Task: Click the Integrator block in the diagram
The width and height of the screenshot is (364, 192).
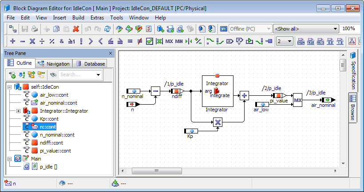Action: pyautogui.click(x=218, y=91)
